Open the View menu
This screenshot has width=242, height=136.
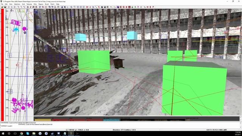[11, 4]
